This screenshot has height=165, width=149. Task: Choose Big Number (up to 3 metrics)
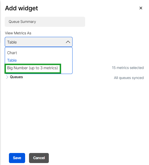[32, 68]
